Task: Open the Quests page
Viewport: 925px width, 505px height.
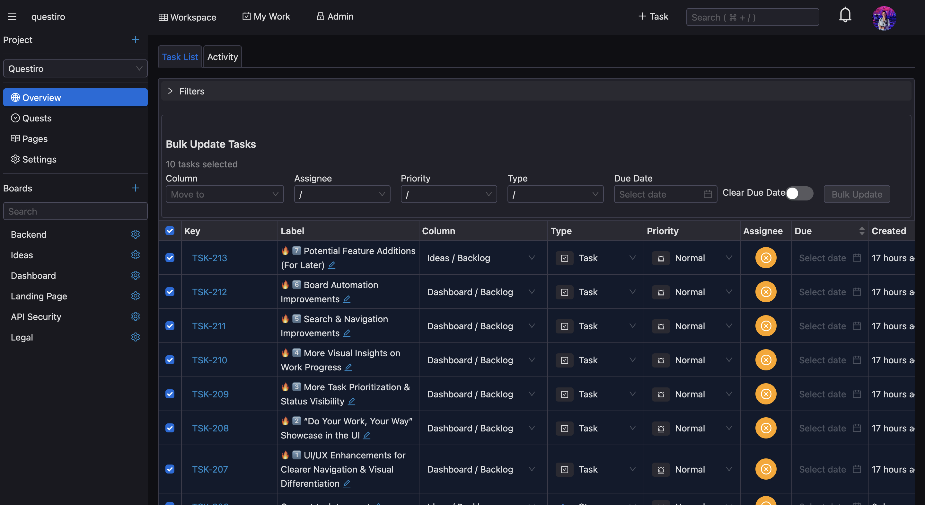Action: 75,118
